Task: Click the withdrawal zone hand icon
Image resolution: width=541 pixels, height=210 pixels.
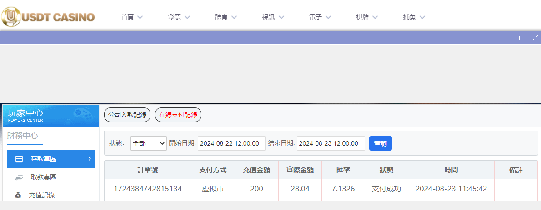Action: point(19,177)
